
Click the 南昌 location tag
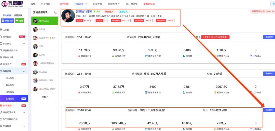point(97,11)
